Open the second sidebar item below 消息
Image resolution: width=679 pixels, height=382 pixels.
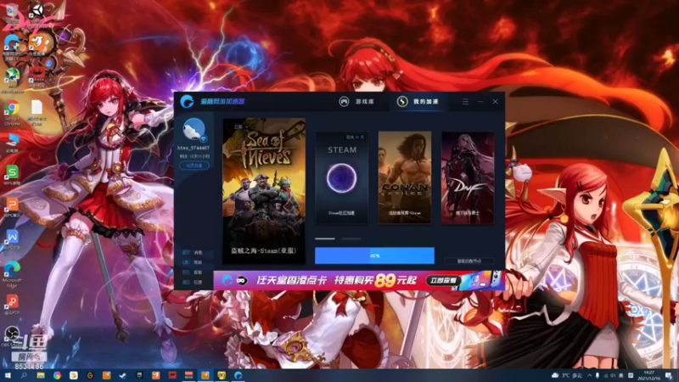click(193, 262)
